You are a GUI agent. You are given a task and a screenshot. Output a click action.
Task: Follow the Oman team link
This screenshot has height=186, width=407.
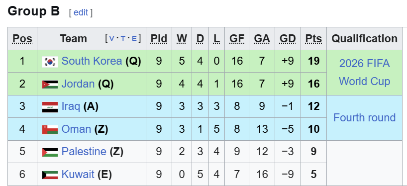(x=76, y=129)
